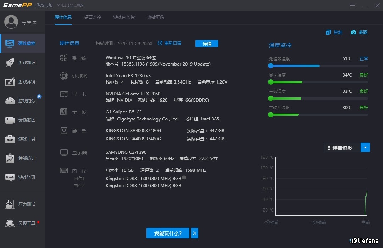Open the top-right hamburger menu
This screenshot has width=383, height=248.
click(353, 5)
